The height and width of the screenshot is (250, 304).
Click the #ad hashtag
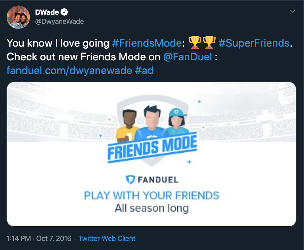(144, 70)
